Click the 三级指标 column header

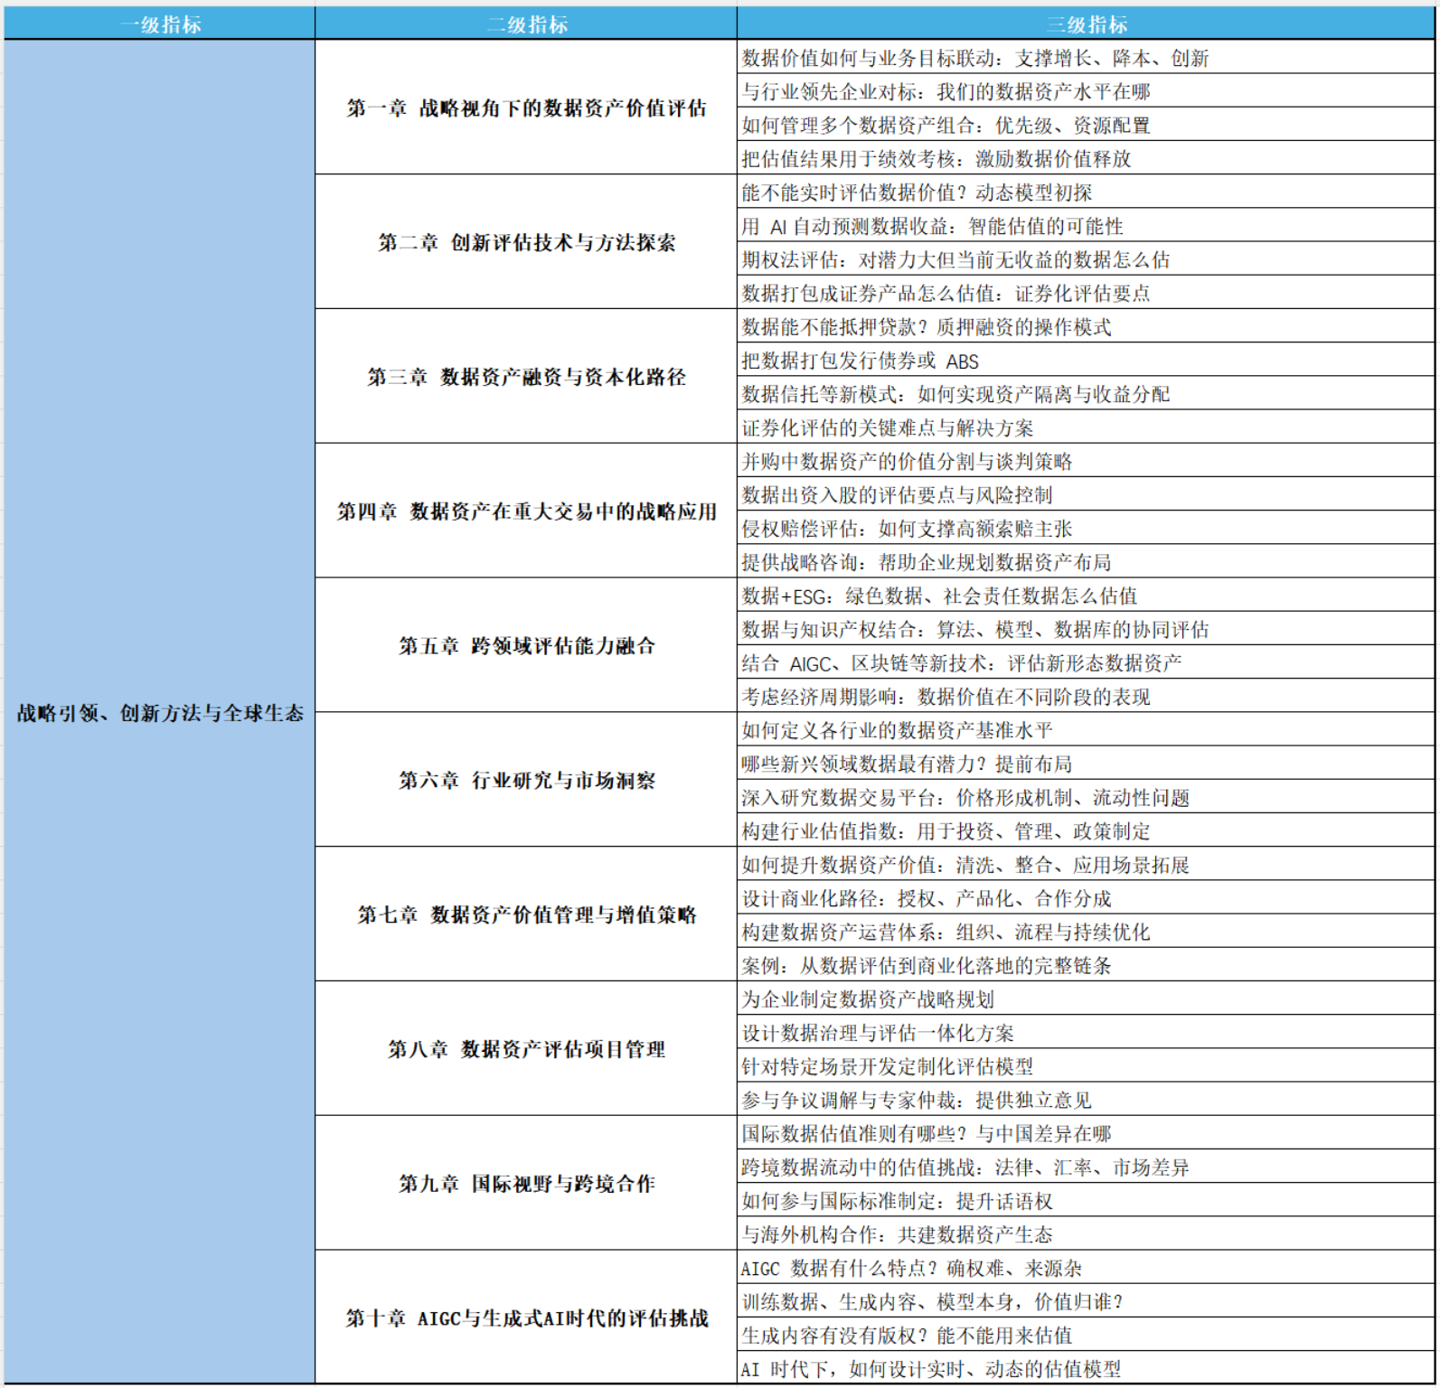pos(1086,24)
